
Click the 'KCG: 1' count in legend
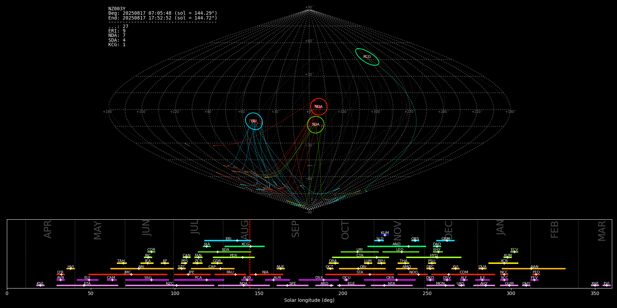click(x=117, y=45)
